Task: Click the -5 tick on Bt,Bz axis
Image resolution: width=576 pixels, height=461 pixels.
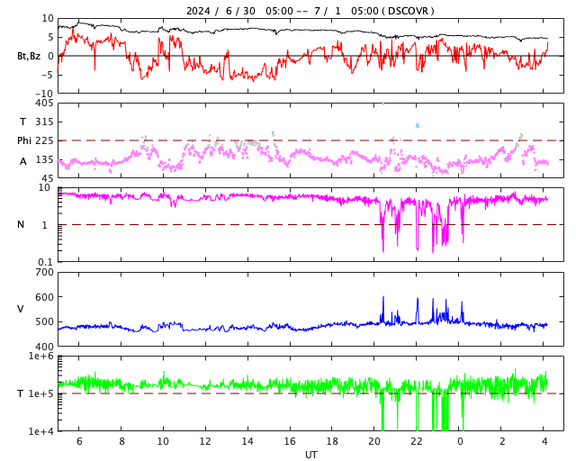Action: (x=48, y=75)
